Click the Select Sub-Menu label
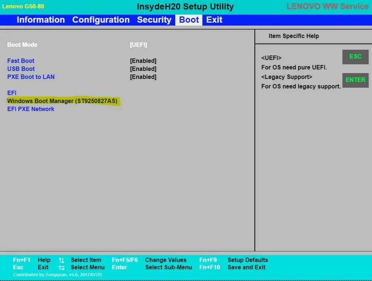 [x=168, y=267]
